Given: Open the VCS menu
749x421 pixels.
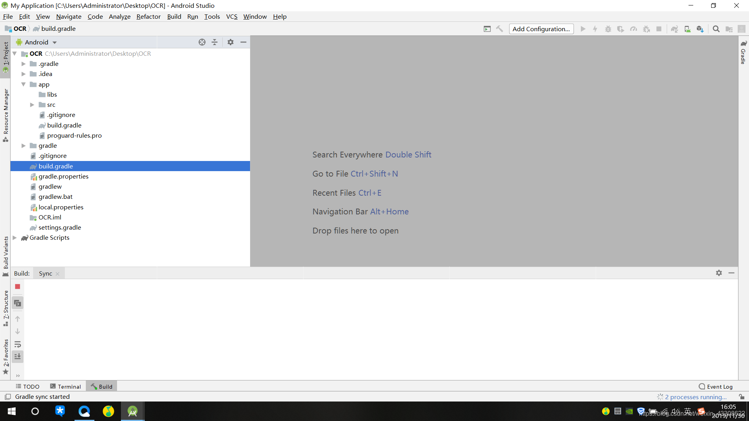Looking at the screenshot, I should (232, 16).
